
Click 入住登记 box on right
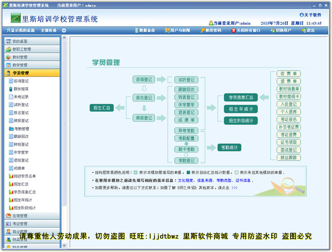coord(289,104)
